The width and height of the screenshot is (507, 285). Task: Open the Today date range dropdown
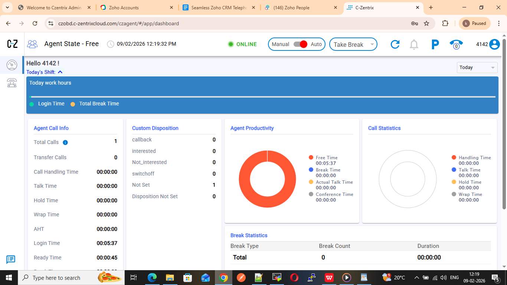477,68
